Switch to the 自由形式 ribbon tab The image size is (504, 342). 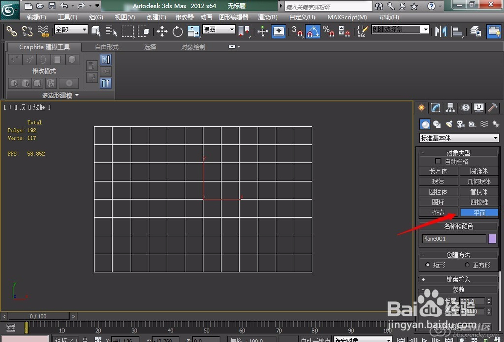tap(107, 47)
